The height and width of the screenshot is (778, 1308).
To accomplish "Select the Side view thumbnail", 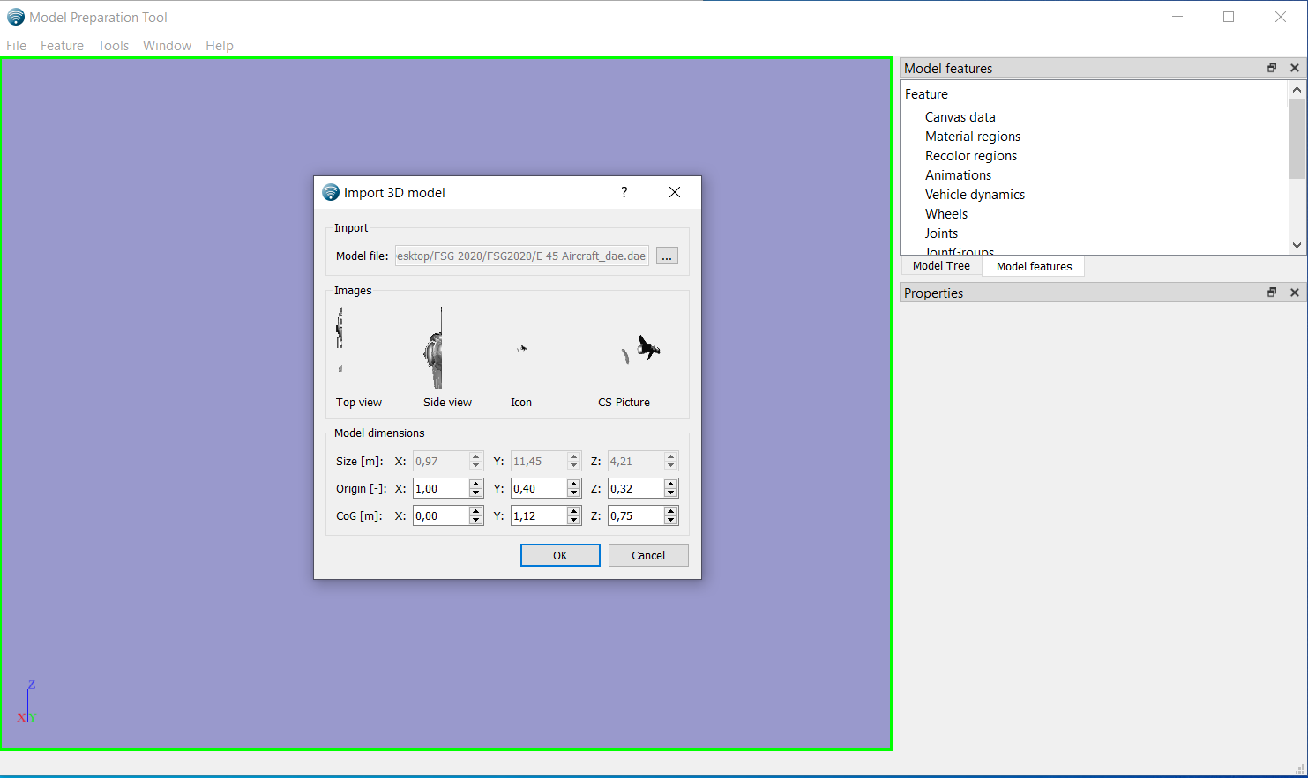I will click(x=435, y=348).
